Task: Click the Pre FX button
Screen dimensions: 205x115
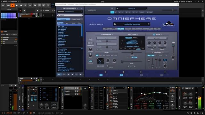Action: click(54, 104)
